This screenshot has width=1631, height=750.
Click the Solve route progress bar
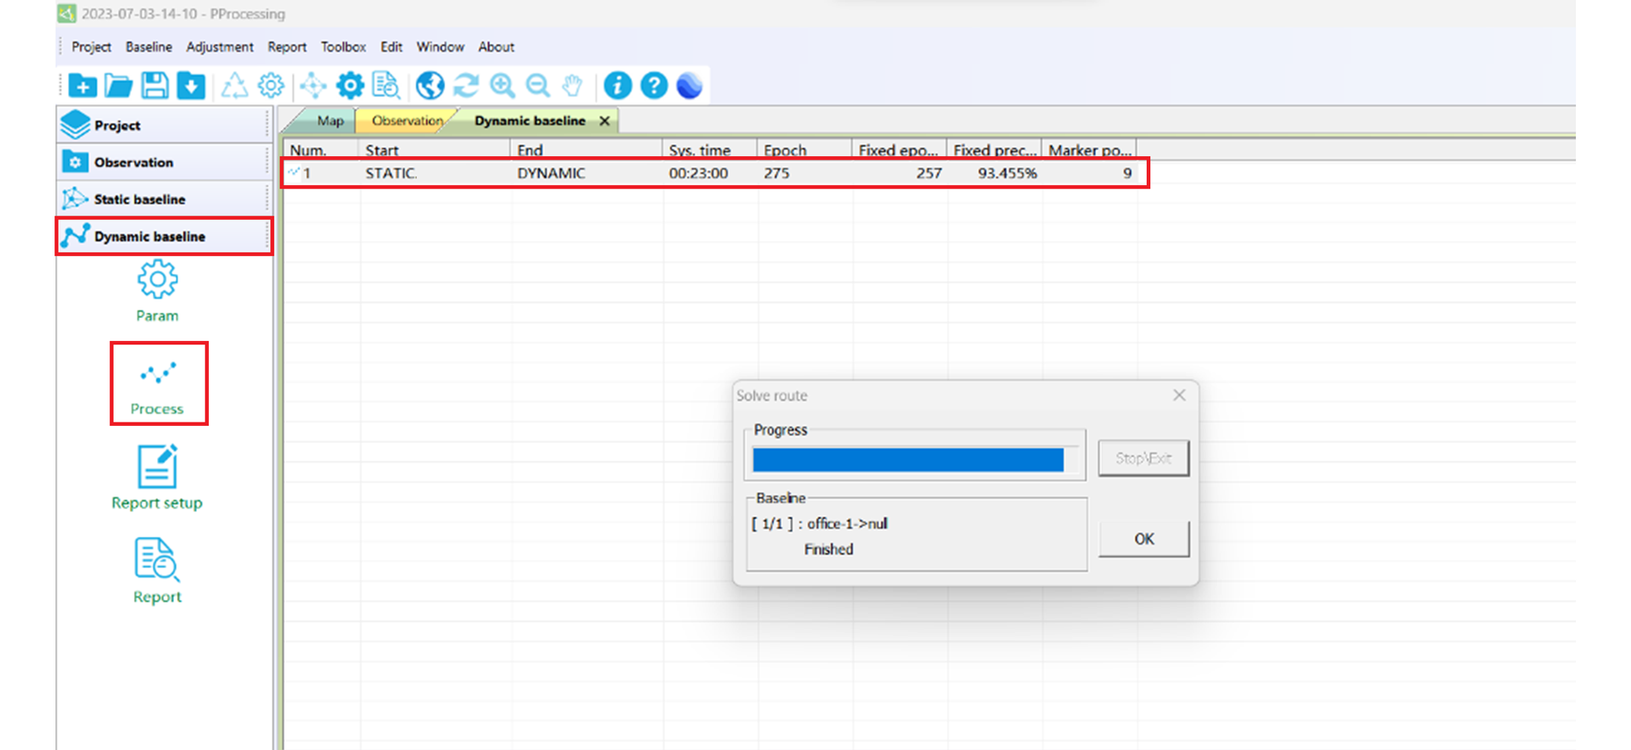click(x=908, y=460)
